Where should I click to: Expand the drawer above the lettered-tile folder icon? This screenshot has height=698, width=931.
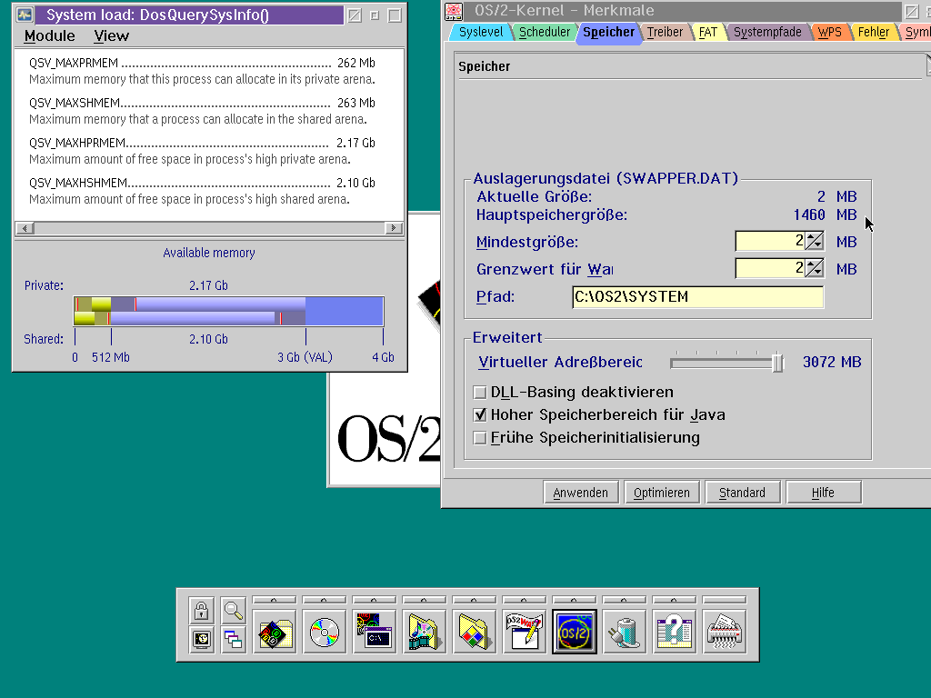pyautogui.click(x=275, y=600)
